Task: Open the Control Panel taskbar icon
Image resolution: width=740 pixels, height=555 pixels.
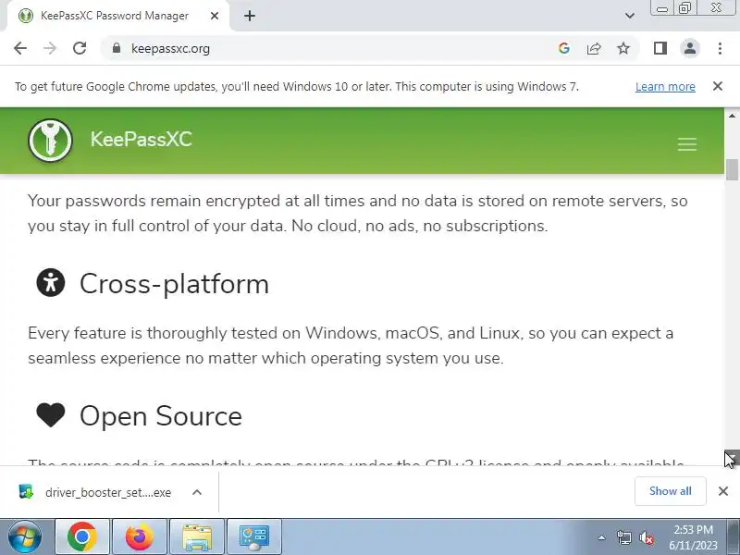Action: 254,536
